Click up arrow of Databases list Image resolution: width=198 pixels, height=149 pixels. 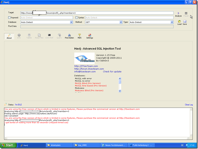(120, 79)
